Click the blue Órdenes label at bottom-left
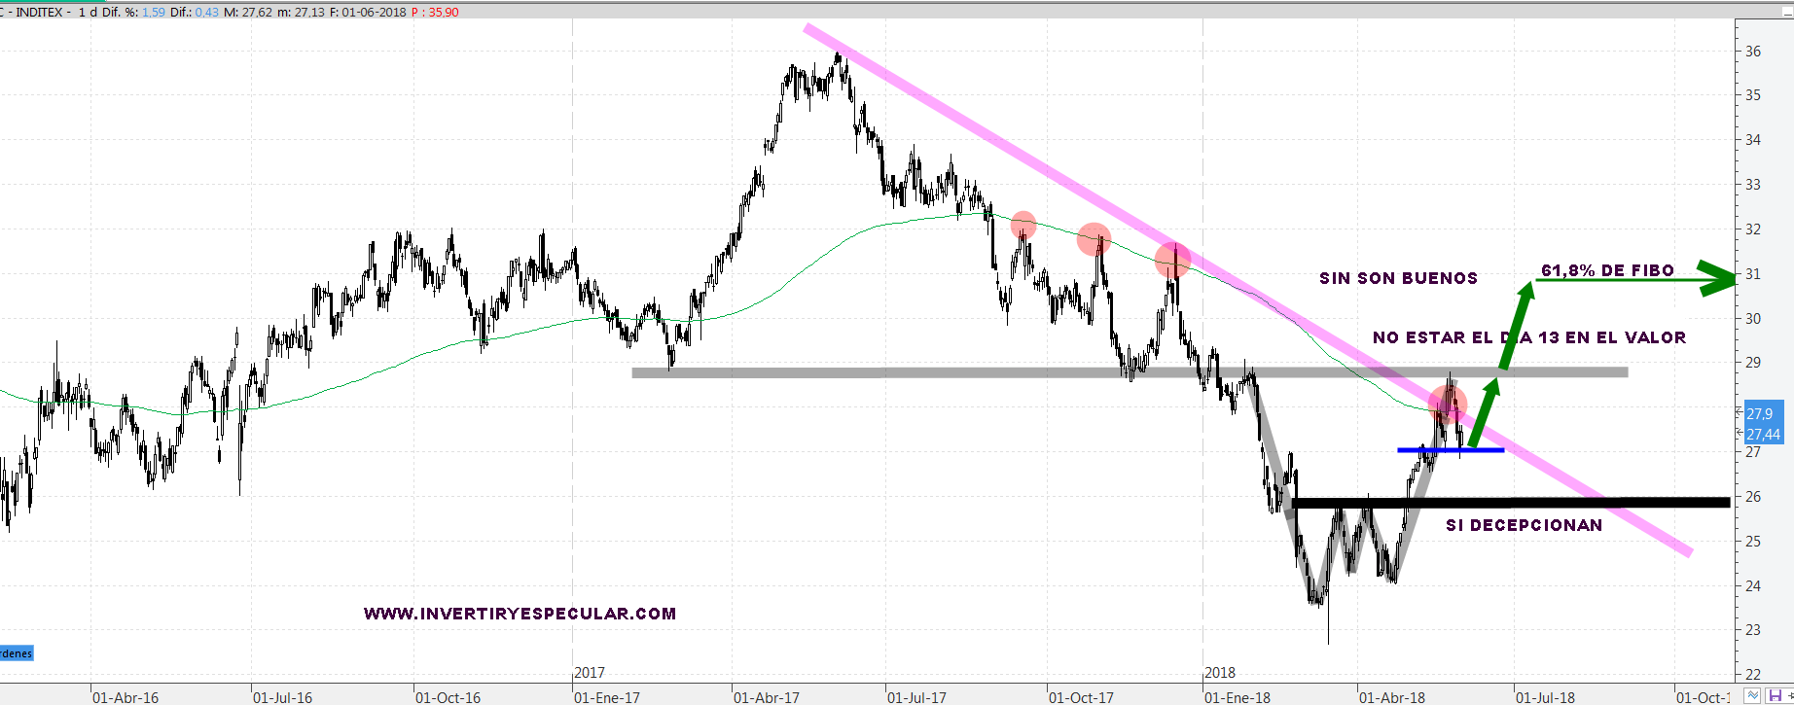Image resolution: width=1794 pixels, height=705 pixels. pos(17,653)
